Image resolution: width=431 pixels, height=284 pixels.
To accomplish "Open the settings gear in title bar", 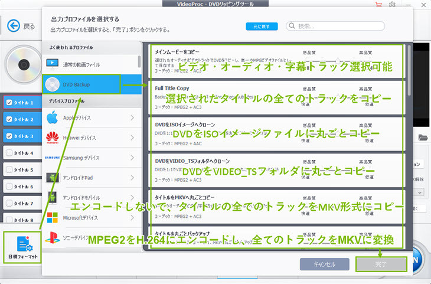I will tap(392, 4).
